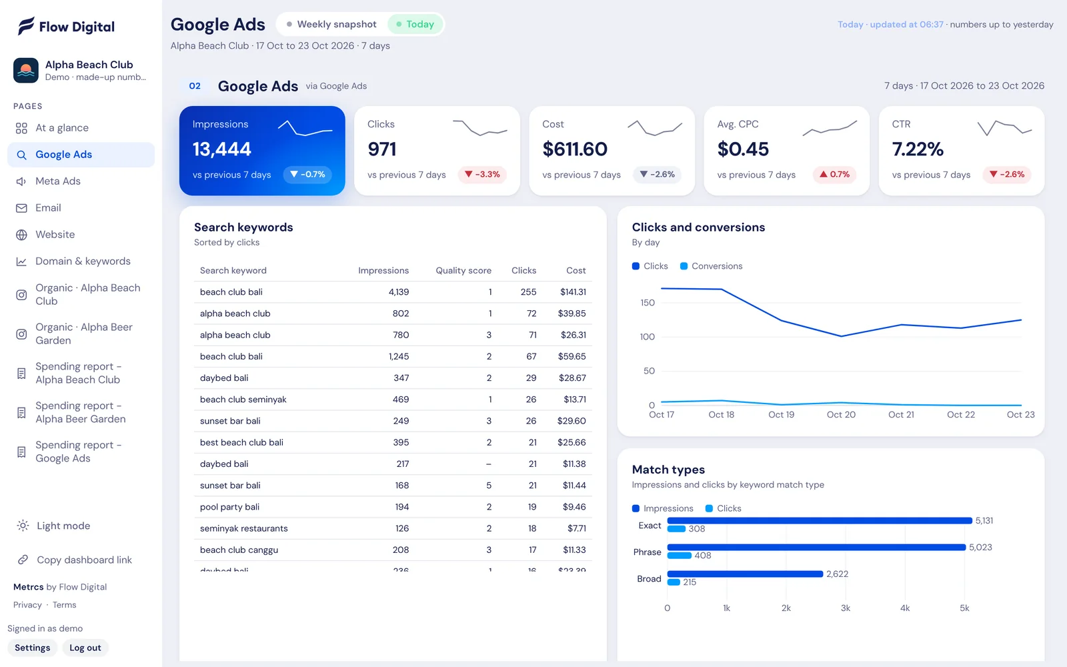Go to the Website page
Screen dimensions: 1067x667
pos(81,235)
